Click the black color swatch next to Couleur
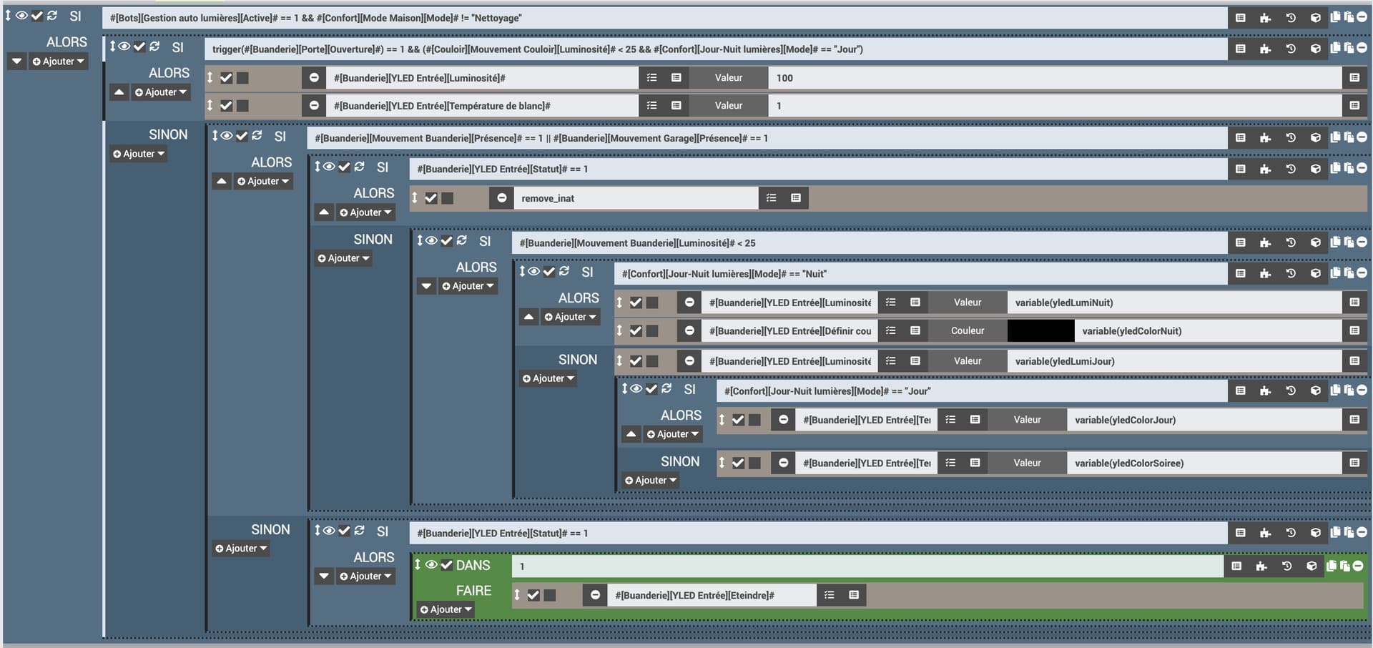The width and height of the screenshot is (1373, 648). pos(1040,331)
